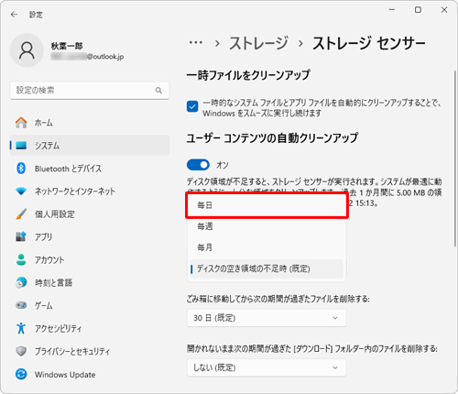Click the ホーム house icon
The width and height of the screenshot is (458, 394).
(21, 123)
